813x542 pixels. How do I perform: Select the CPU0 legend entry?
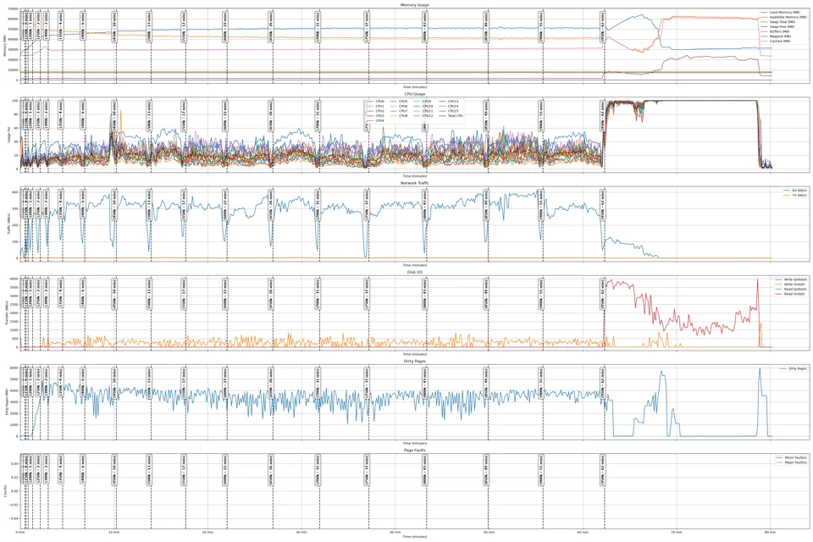point(375,102)
